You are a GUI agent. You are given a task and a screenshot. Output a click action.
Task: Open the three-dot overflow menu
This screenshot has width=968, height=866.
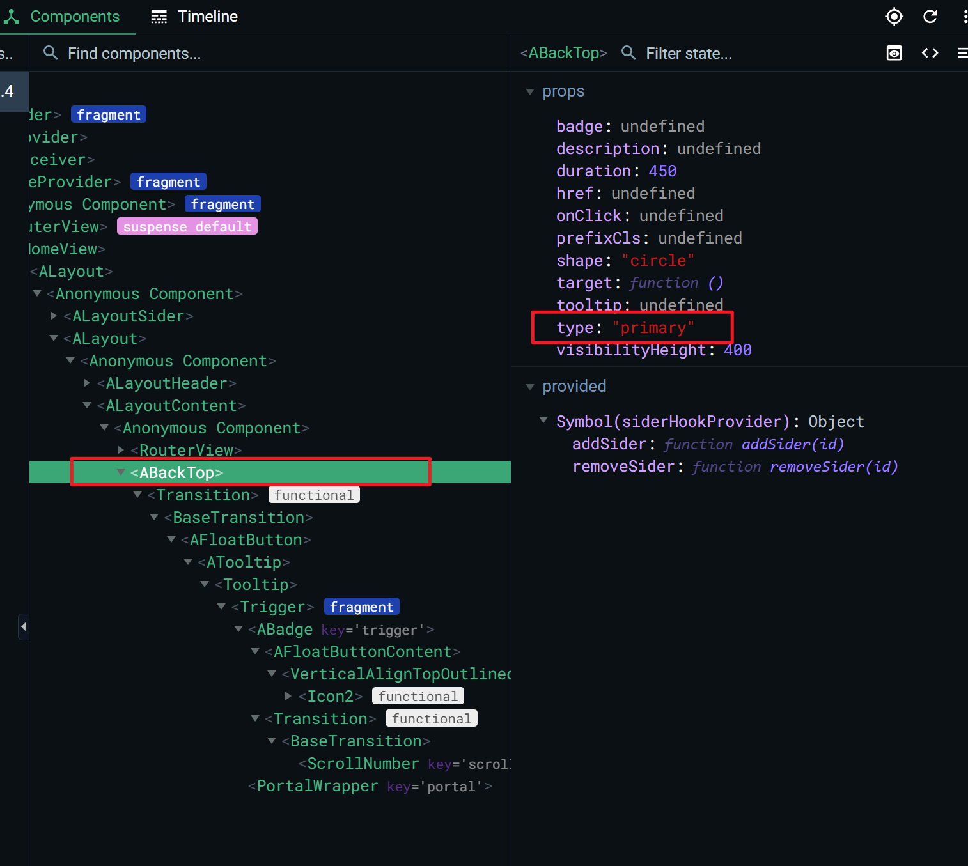[x=965, y=17]
